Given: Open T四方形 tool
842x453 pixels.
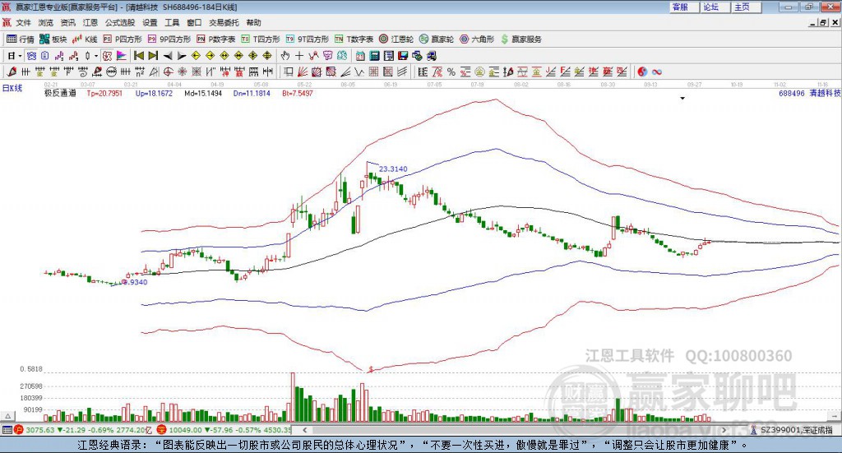Looking at the screenshot, I should 261,39.
